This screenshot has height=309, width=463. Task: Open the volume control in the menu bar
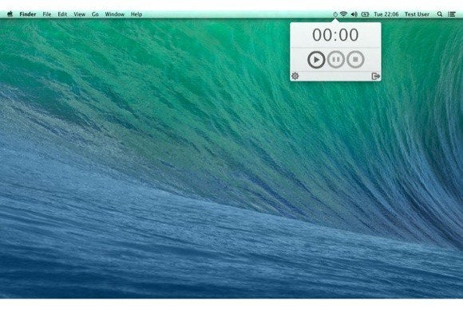coord(354,14)
